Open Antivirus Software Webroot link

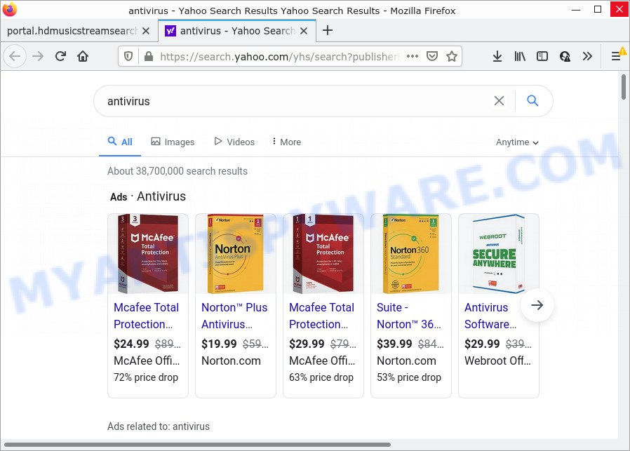click(x=490, y=316)
